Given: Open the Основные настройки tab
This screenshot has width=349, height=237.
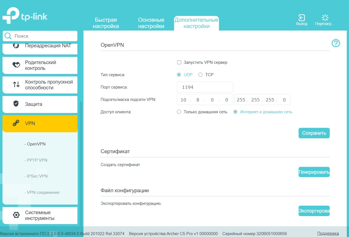Looking at the screenshot, I should pos(151,23).
